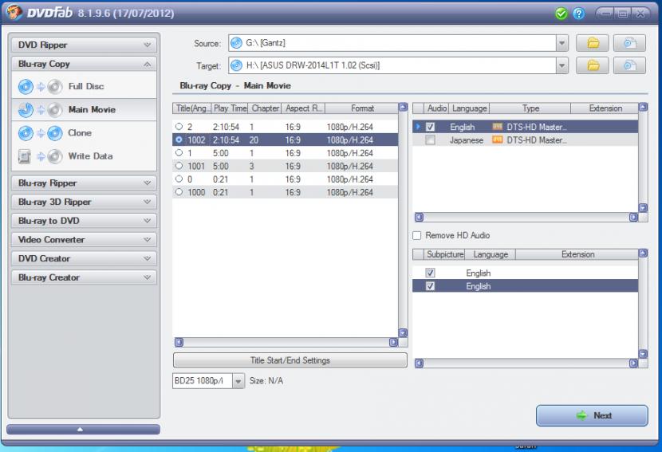This screenshot has width=662, height=452.
Task: Open the blue help question icon
Action: (579, 14)
